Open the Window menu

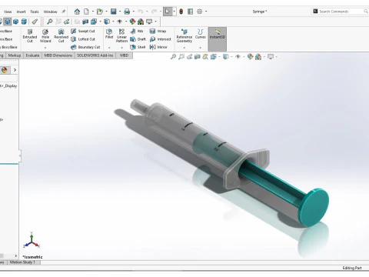pyautogui.click(x=50, y=12)
